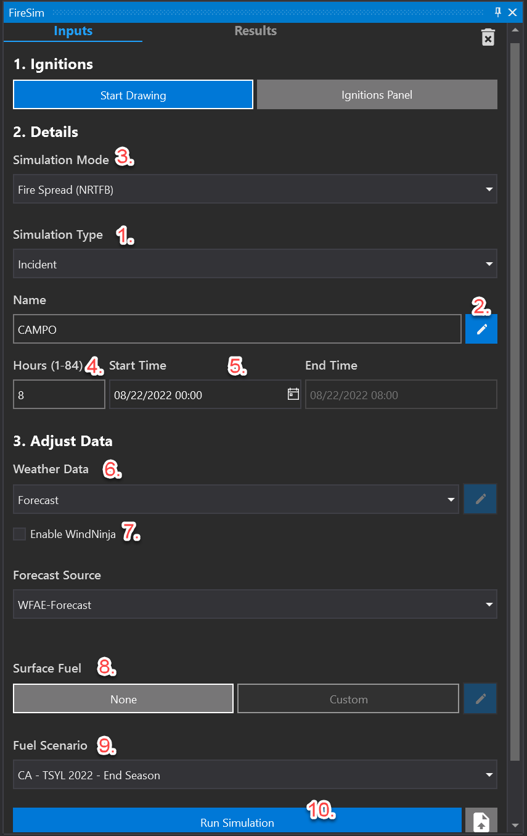The width and height of the screenshot is (527, 836).
Task: Click the Hours input field
Action: coord(59,395)
